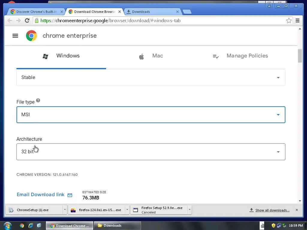
Task: Close the Download Chrome Browser tab
Action: 120,12
